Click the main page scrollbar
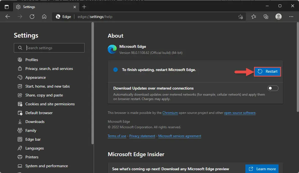Screen dimensions: 299x173 (x=298, y=67)
